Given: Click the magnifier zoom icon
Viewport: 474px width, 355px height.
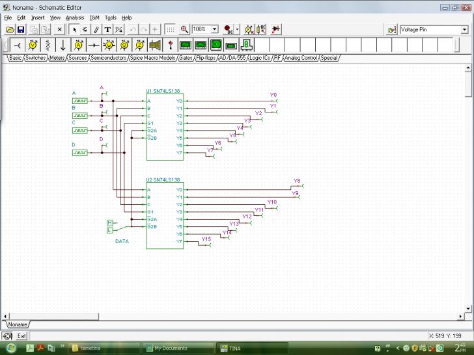Looking at the screenshot, I should (x=184, y=30).
